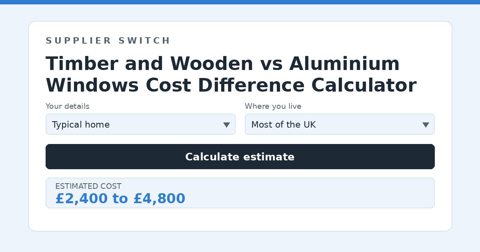Click the Calculate estimate button

240,157
